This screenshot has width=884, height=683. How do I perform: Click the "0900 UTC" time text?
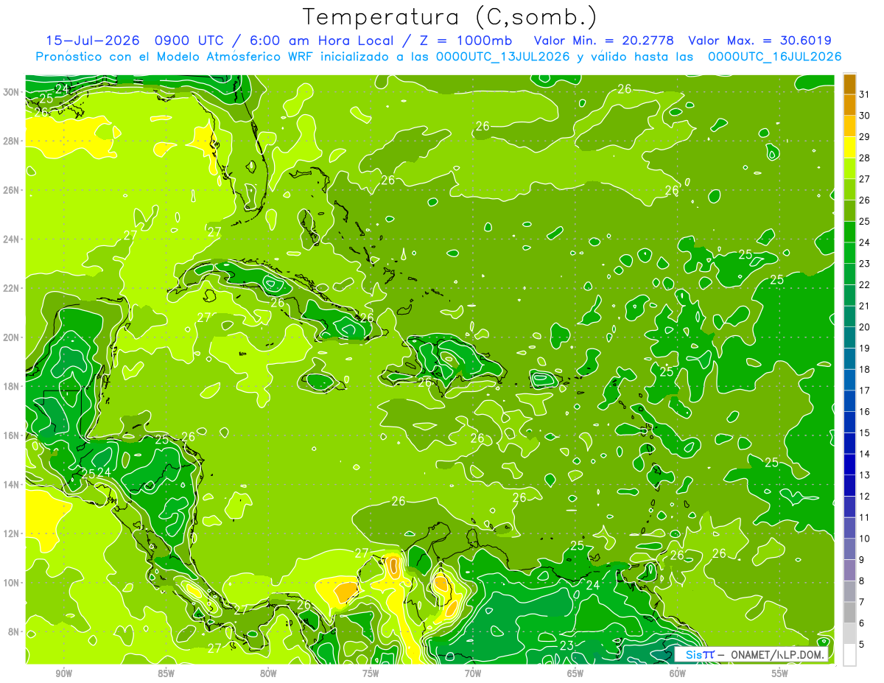point(190,41)
